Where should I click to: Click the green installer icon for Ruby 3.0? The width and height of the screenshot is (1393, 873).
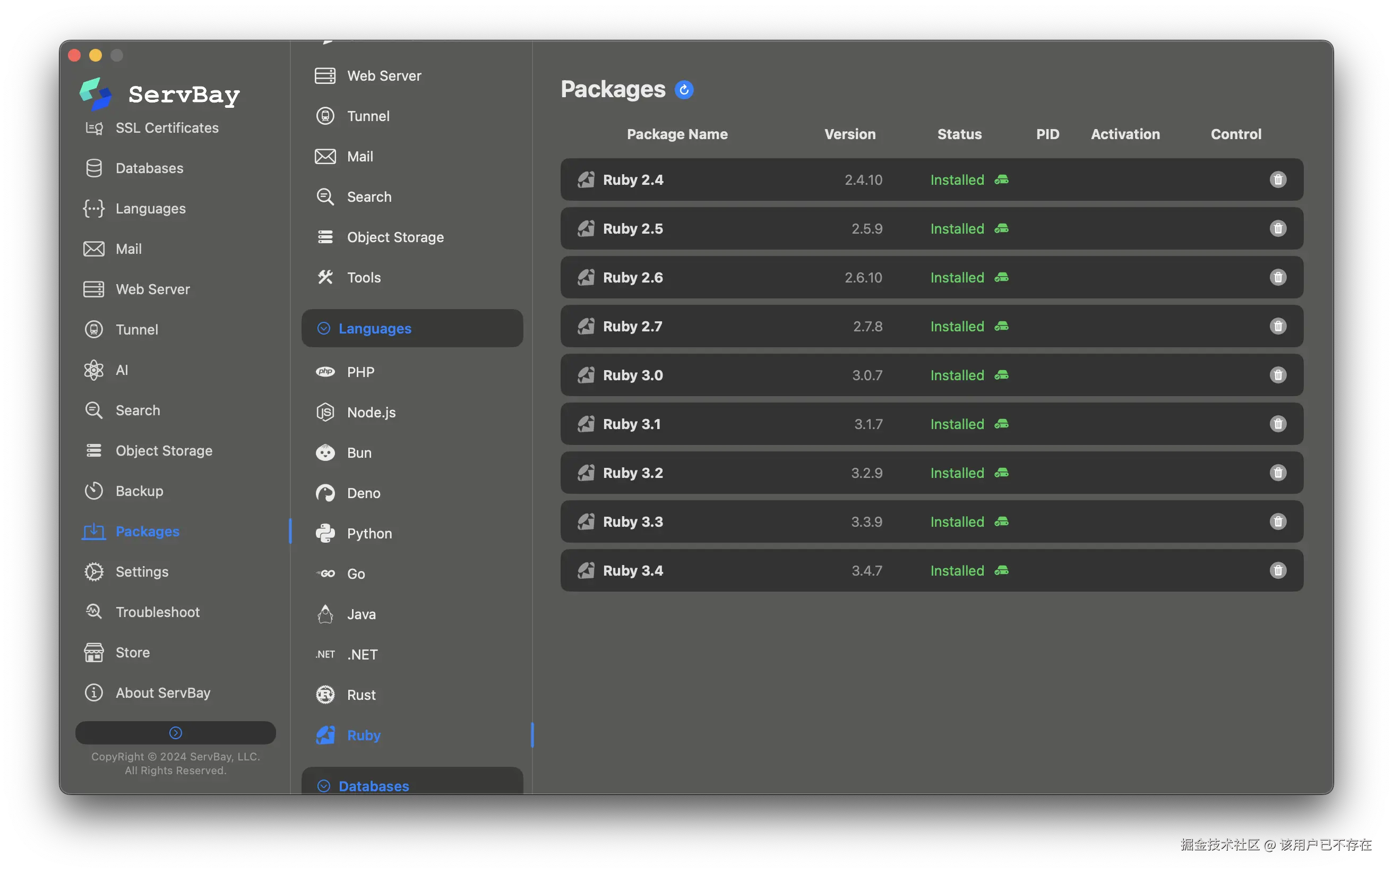coord(1001,375)
